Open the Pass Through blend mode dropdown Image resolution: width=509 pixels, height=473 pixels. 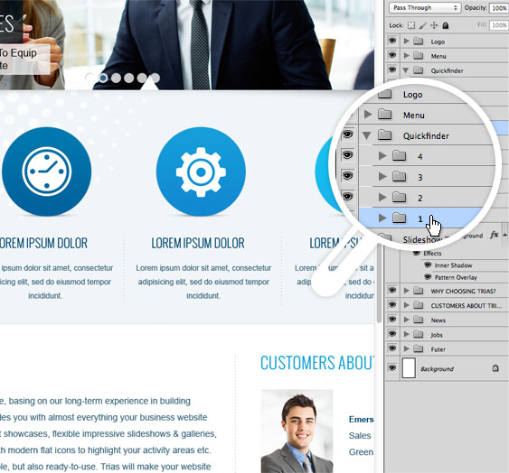425,7
